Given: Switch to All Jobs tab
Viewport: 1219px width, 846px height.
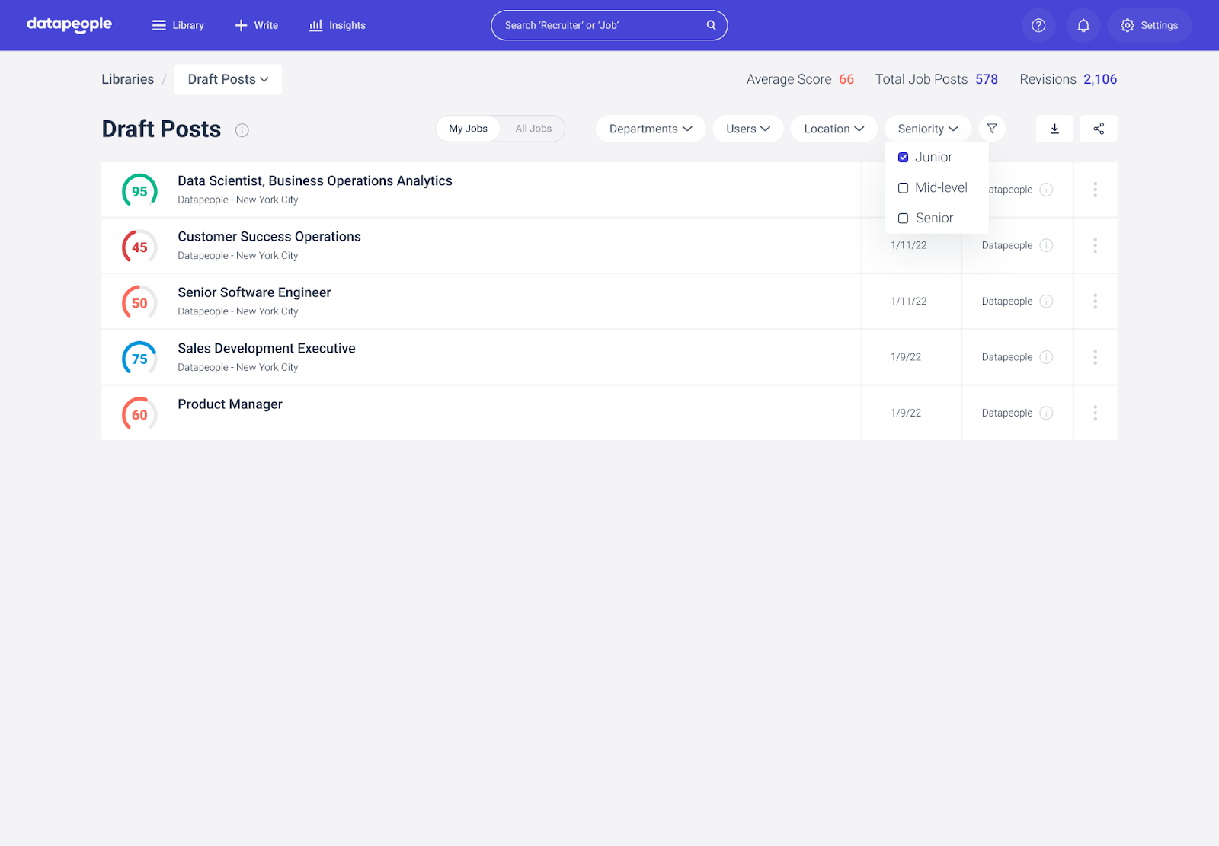Looking at the screenshot, I should pos(533,129).
